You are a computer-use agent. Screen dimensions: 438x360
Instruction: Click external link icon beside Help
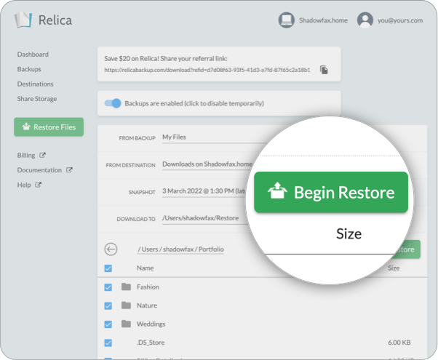[39, 185]
